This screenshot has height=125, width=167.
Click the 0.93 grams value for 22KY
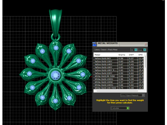coord(121,73)
